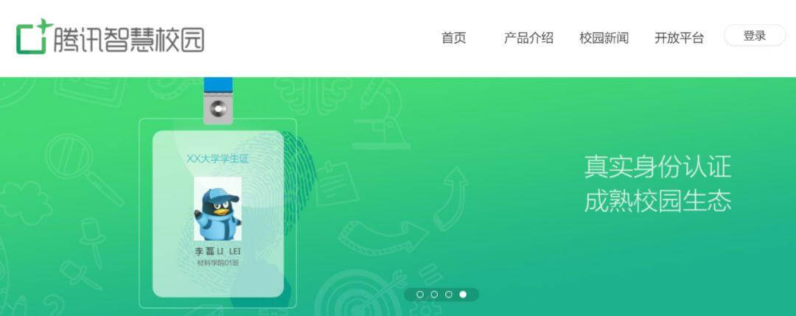Screen dimensions: 796x316
Task: Click the 成熟校园生态 banner text
Action: point(658,201)
